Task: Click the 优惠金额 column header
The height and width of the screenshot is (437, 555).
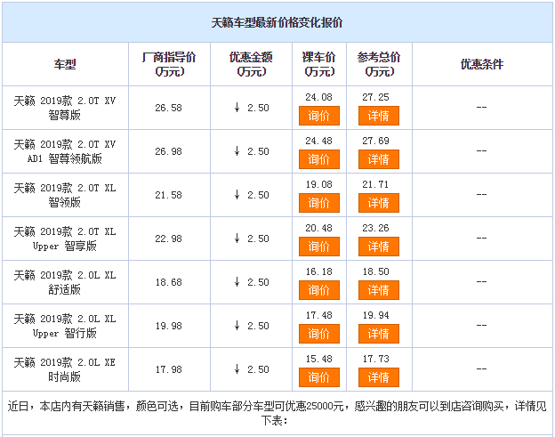Action: click(x=251, y=64)
